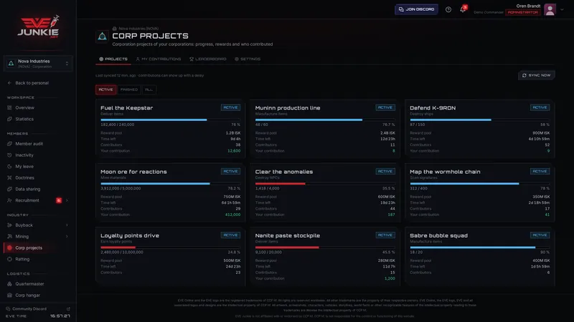The image size is (574, 322).
Task: Click the Corp projects sidebar icon
Action: click(x=9, y=248)
